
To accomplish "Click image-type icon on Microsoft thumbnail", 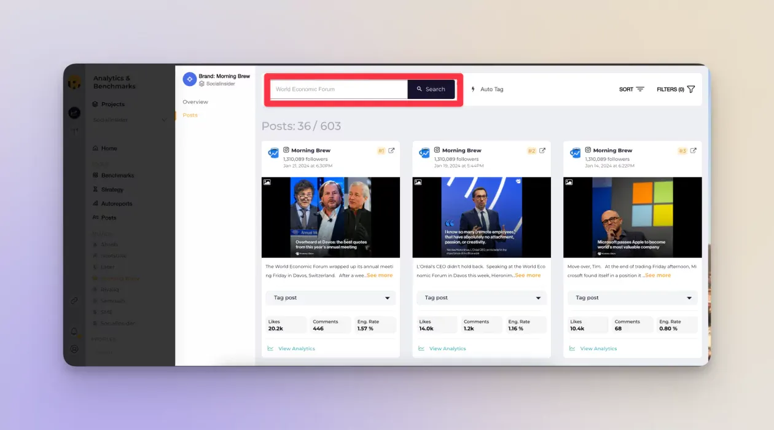I will click(569, 182).
